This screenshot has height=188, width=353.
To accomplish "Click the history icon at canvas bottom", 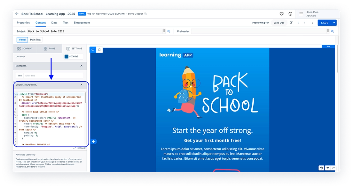I will [x=321, y=168].
